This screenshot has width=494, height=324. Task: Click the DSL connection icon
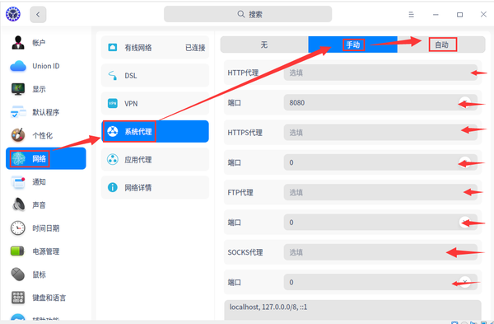click(113, 75)
